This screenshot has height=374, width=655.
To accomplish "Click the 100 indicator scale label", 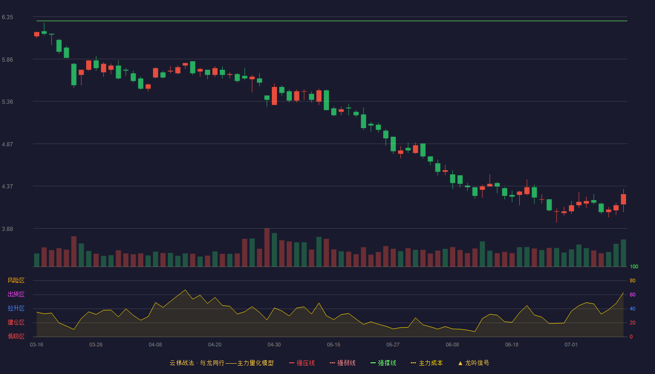I will (x=634, y=267).
